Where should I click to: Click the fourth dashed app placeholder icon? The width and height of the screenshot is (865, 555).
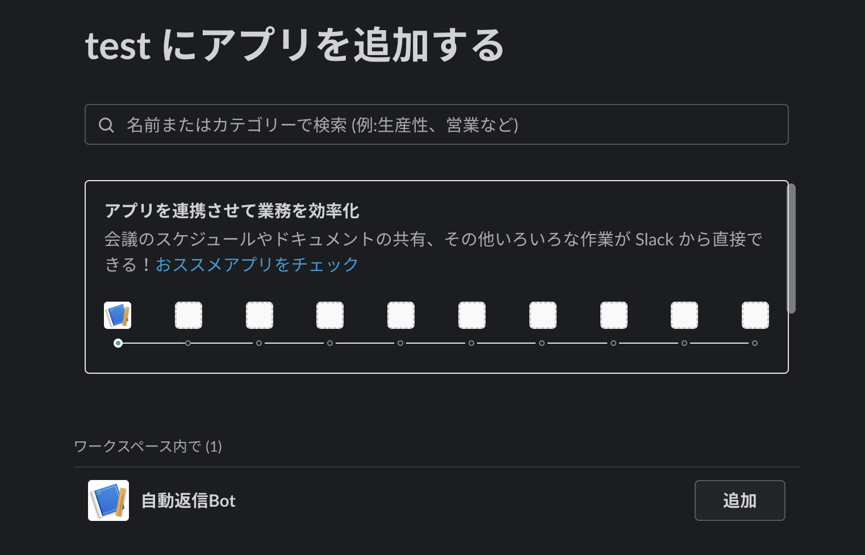(330, 315)
